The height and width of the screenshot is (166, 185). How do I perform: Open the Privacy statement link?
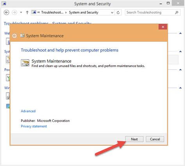34,126
